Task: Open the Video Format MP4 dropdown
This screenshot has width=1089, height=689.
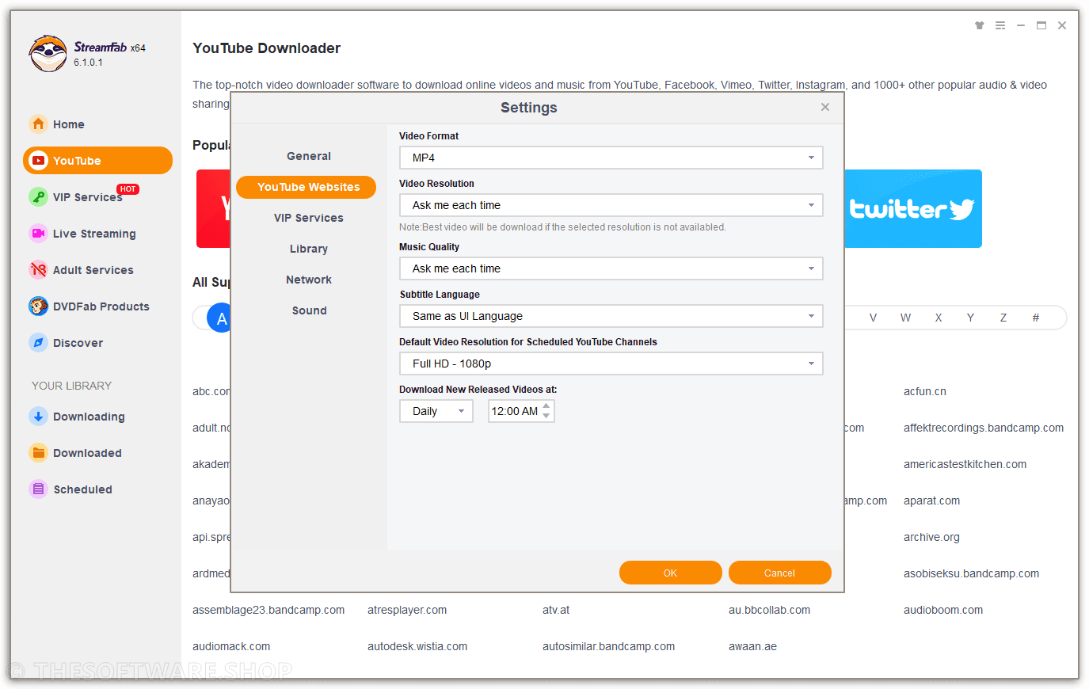Action: [611, 158]
